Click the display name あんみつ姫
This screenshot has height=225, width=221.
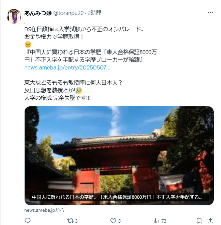38,13
